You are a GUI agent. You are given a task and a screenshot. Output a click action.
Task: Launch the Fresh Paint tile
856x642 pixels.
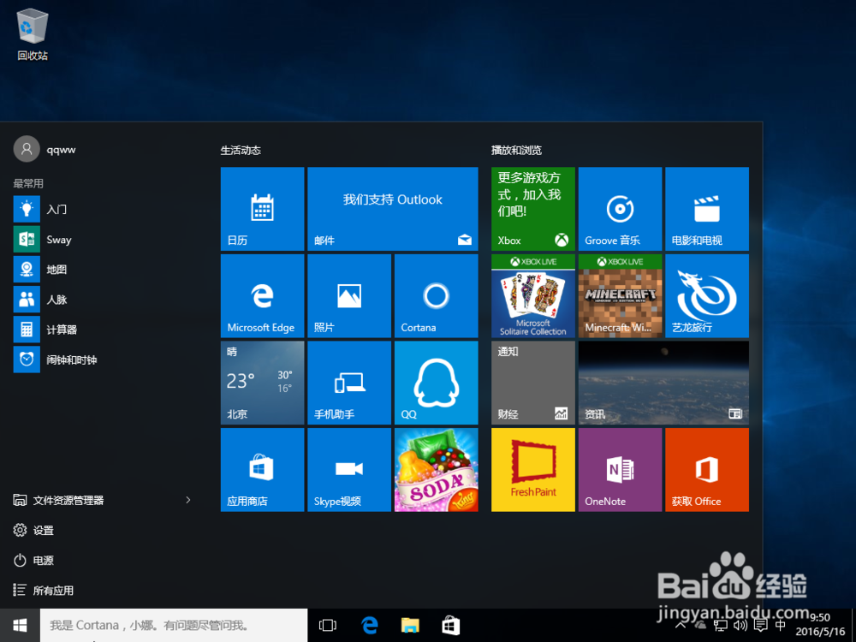[x=532, y=469]
